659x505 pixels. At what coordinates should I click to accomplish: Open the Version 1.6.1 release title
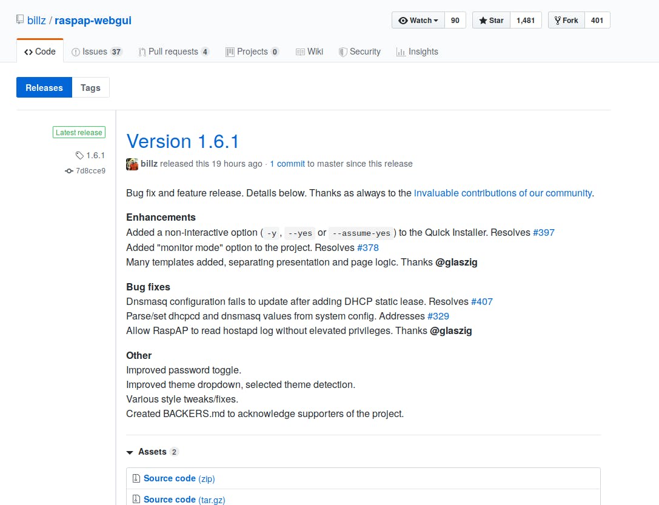[x=182, y=141]
